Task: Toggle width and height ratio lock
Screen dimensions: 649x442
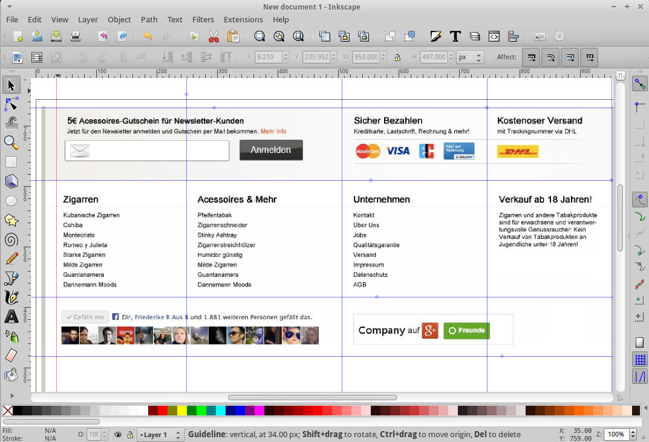Action: (397, 58)
